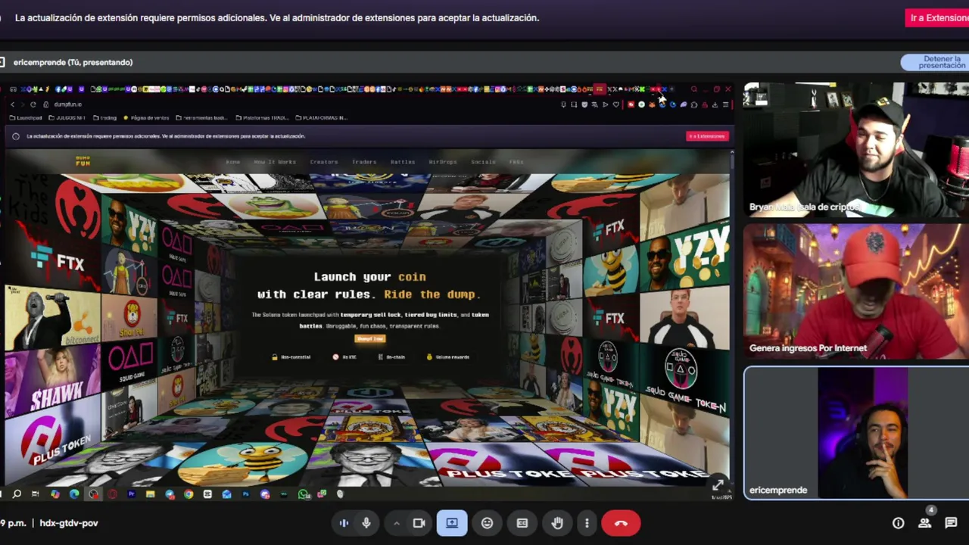
Task: Select ericemprende self-view video tile
Action: [x=856, y=433]
